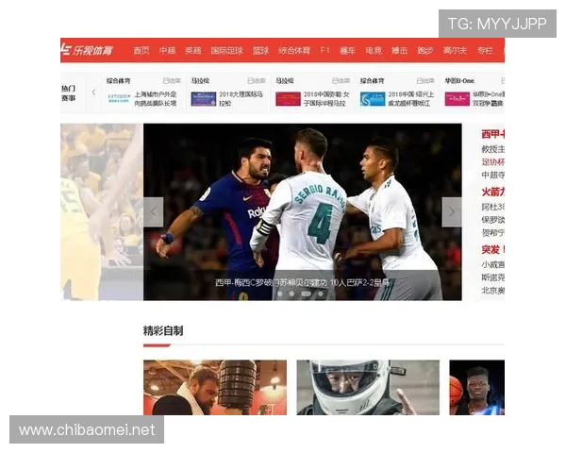Image resolution: width=566 pixels, height=453 pixels.
Task: Select the second carousel indicator dot
Action: (291, 294)
